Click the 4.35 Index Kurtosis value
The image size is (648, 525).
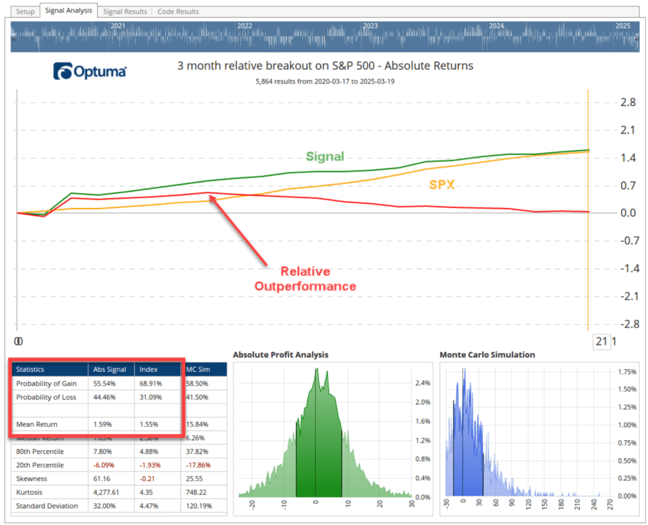146,493
